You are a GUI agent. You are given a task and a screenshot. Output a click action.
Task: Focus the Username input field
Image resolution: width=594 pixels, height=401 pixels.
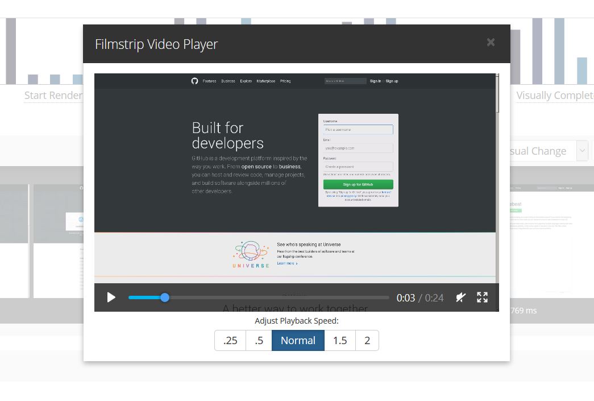coord(358,130)
